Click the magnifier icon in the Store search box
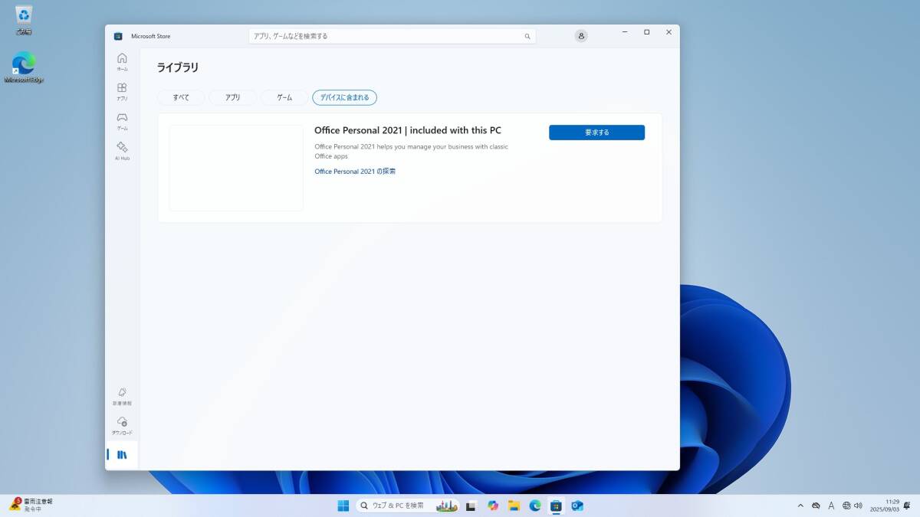Screen dimensions: 920x517 (527, 36)
